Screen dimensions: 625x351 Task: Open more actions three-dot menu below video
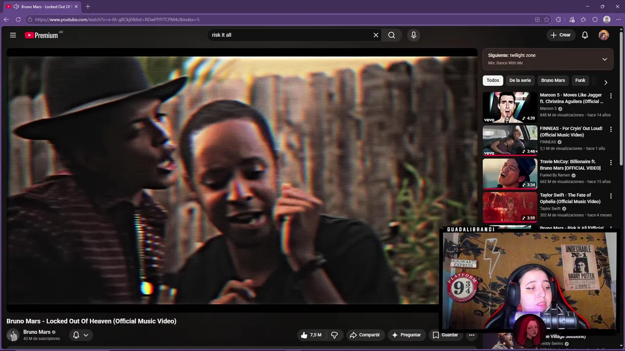click(x=471, y=335)
